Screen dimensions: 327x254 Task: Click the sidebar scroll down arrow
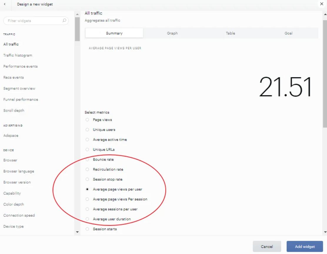(x=77, y=232)
